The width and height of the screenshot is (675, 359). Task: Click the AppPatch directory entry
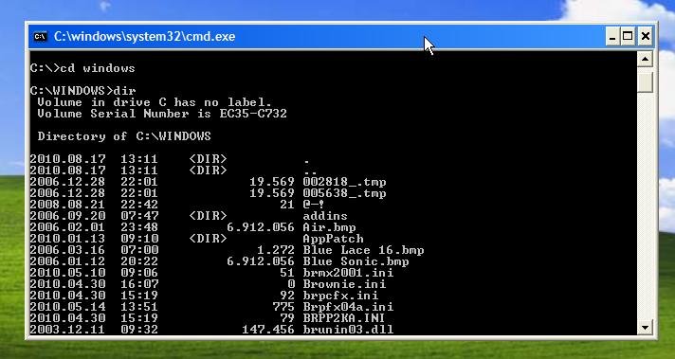click(x=333, y=239)
